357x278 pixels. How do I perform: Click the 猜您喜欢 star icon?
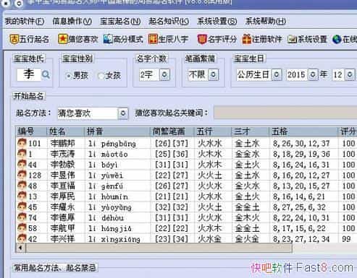click(x=62, y=39)
